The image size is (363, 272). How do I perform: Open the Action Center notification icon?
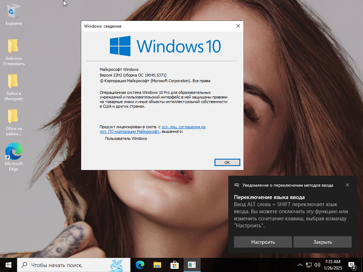tap(352, 265)
